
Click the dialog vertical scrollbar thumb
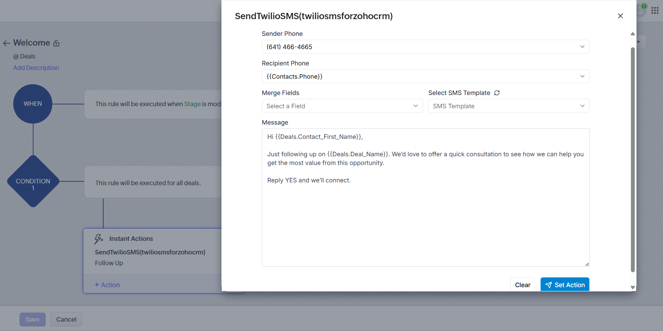[633, 159]
